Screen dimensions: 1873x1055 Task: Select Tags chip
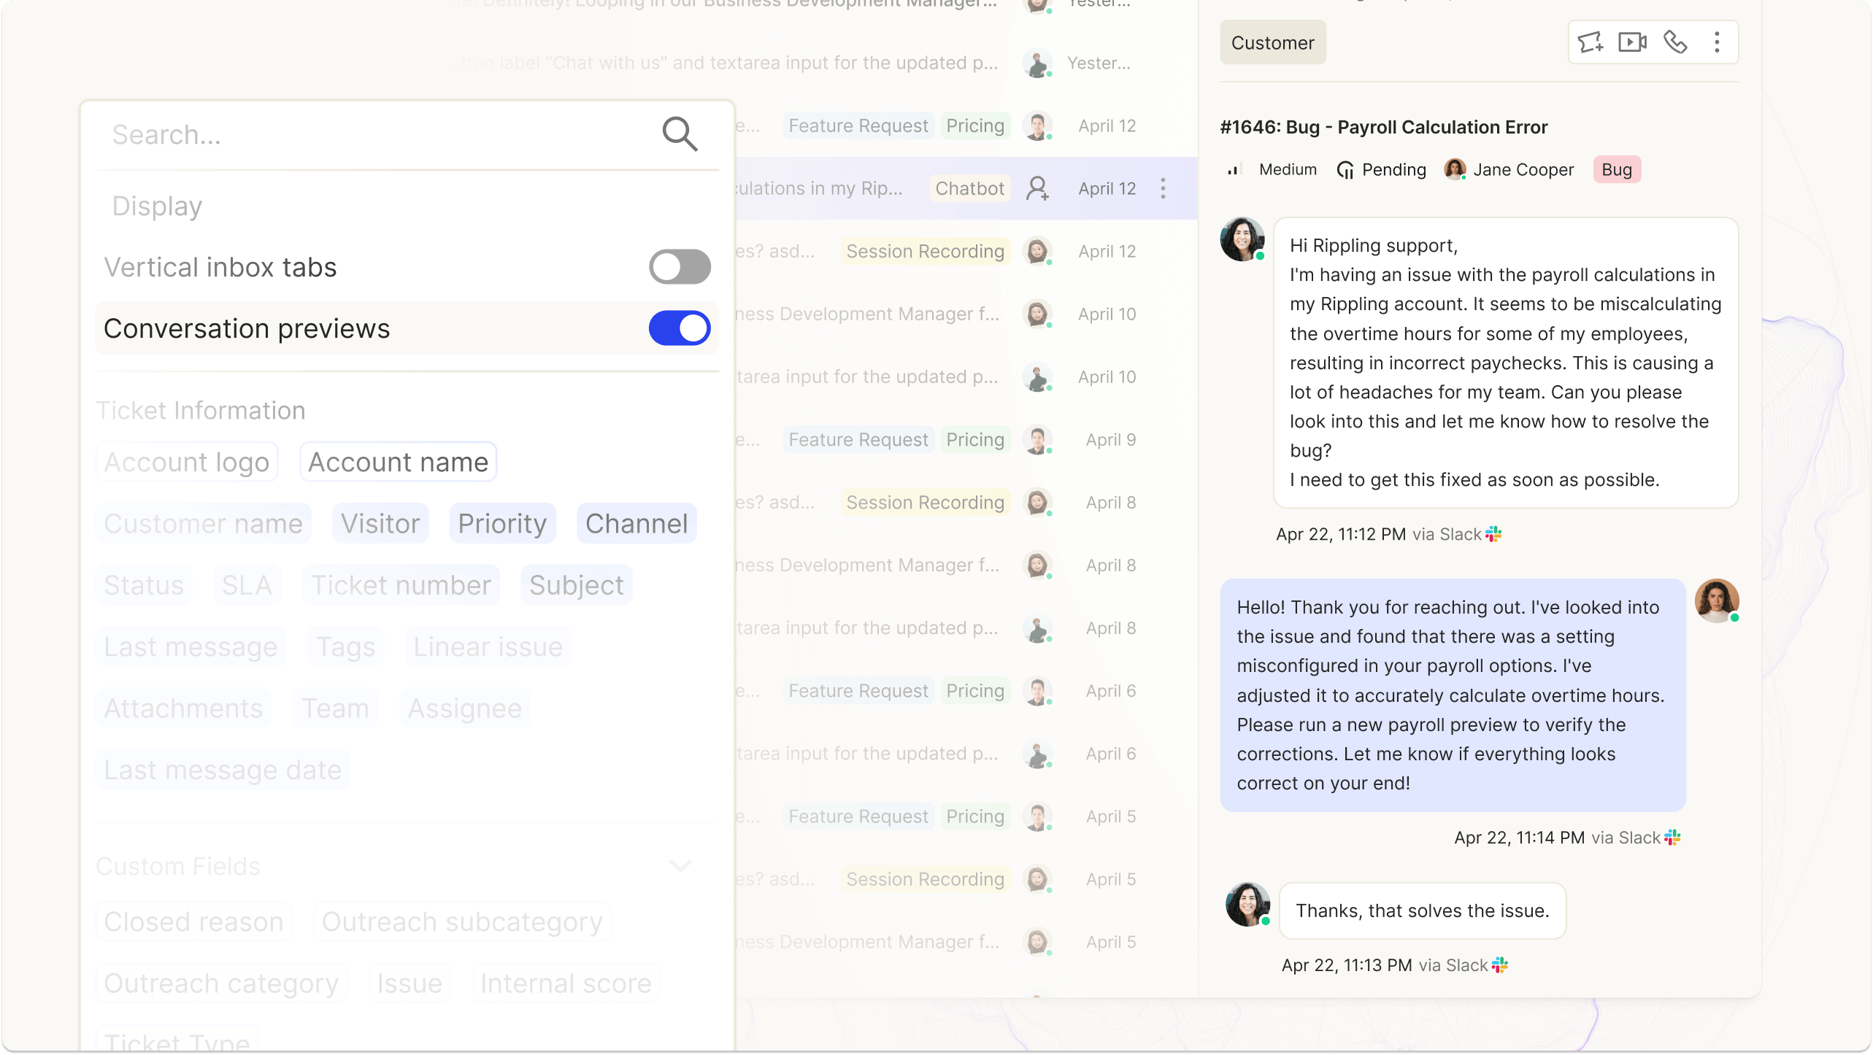click(345, 646)
